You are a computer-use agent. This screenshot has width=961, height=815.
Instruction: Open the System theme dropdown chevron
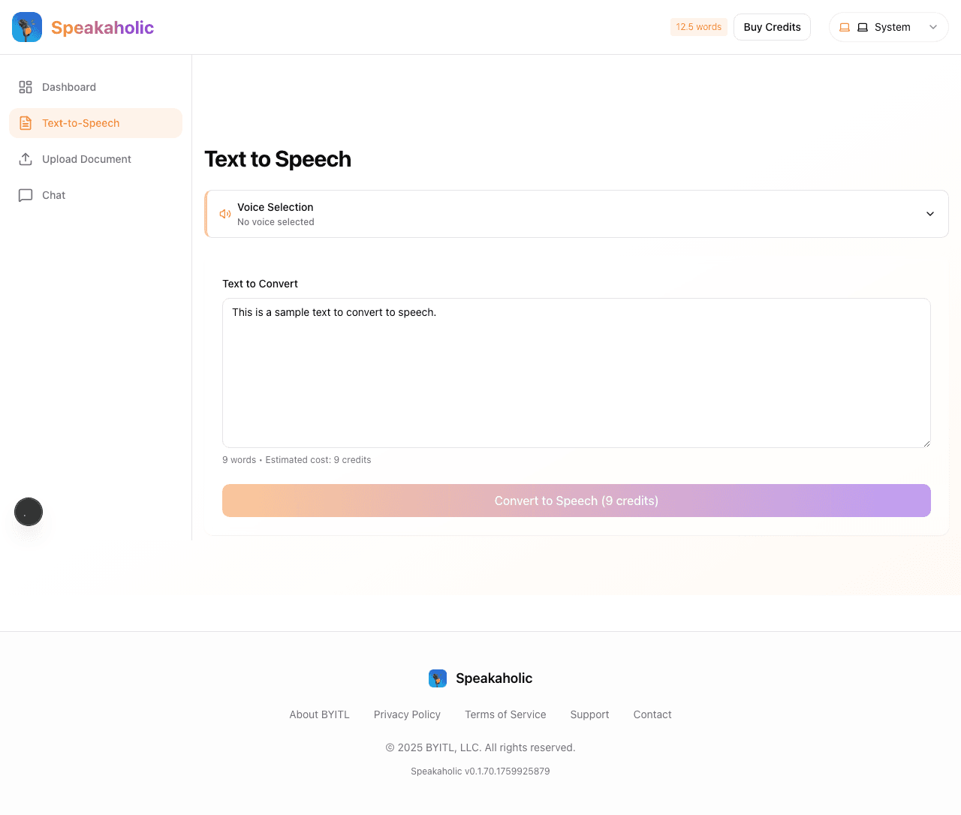click(x=933, y=27)
